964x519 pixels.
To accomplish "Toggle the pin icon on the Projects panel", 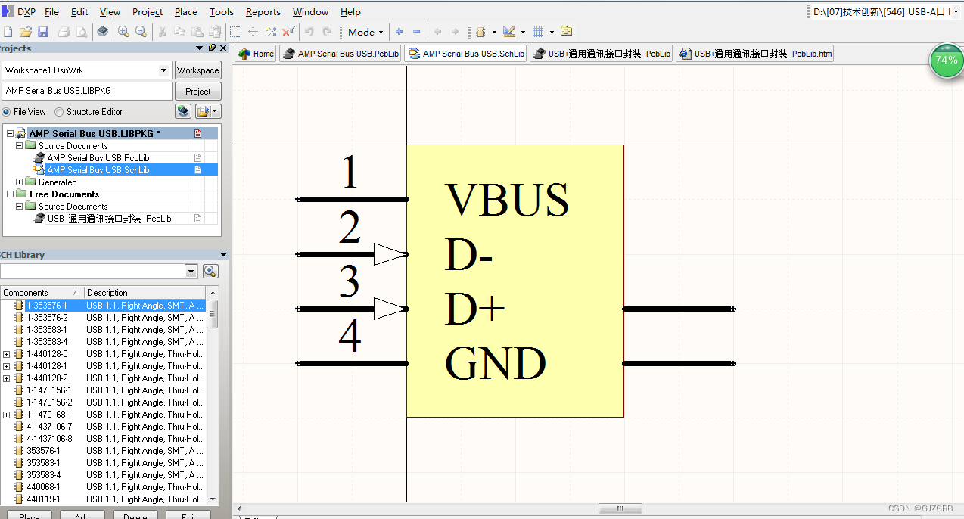I will click(210, 48).
